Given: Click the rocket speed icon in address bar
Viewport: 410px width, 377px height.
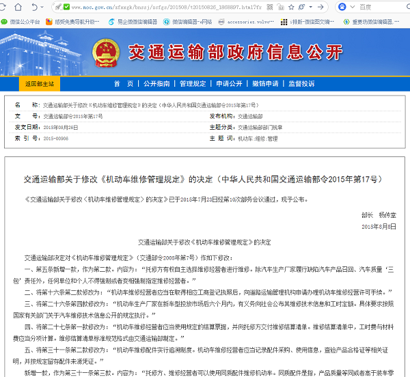Looking at the screenshot, I should click(58, 7).
